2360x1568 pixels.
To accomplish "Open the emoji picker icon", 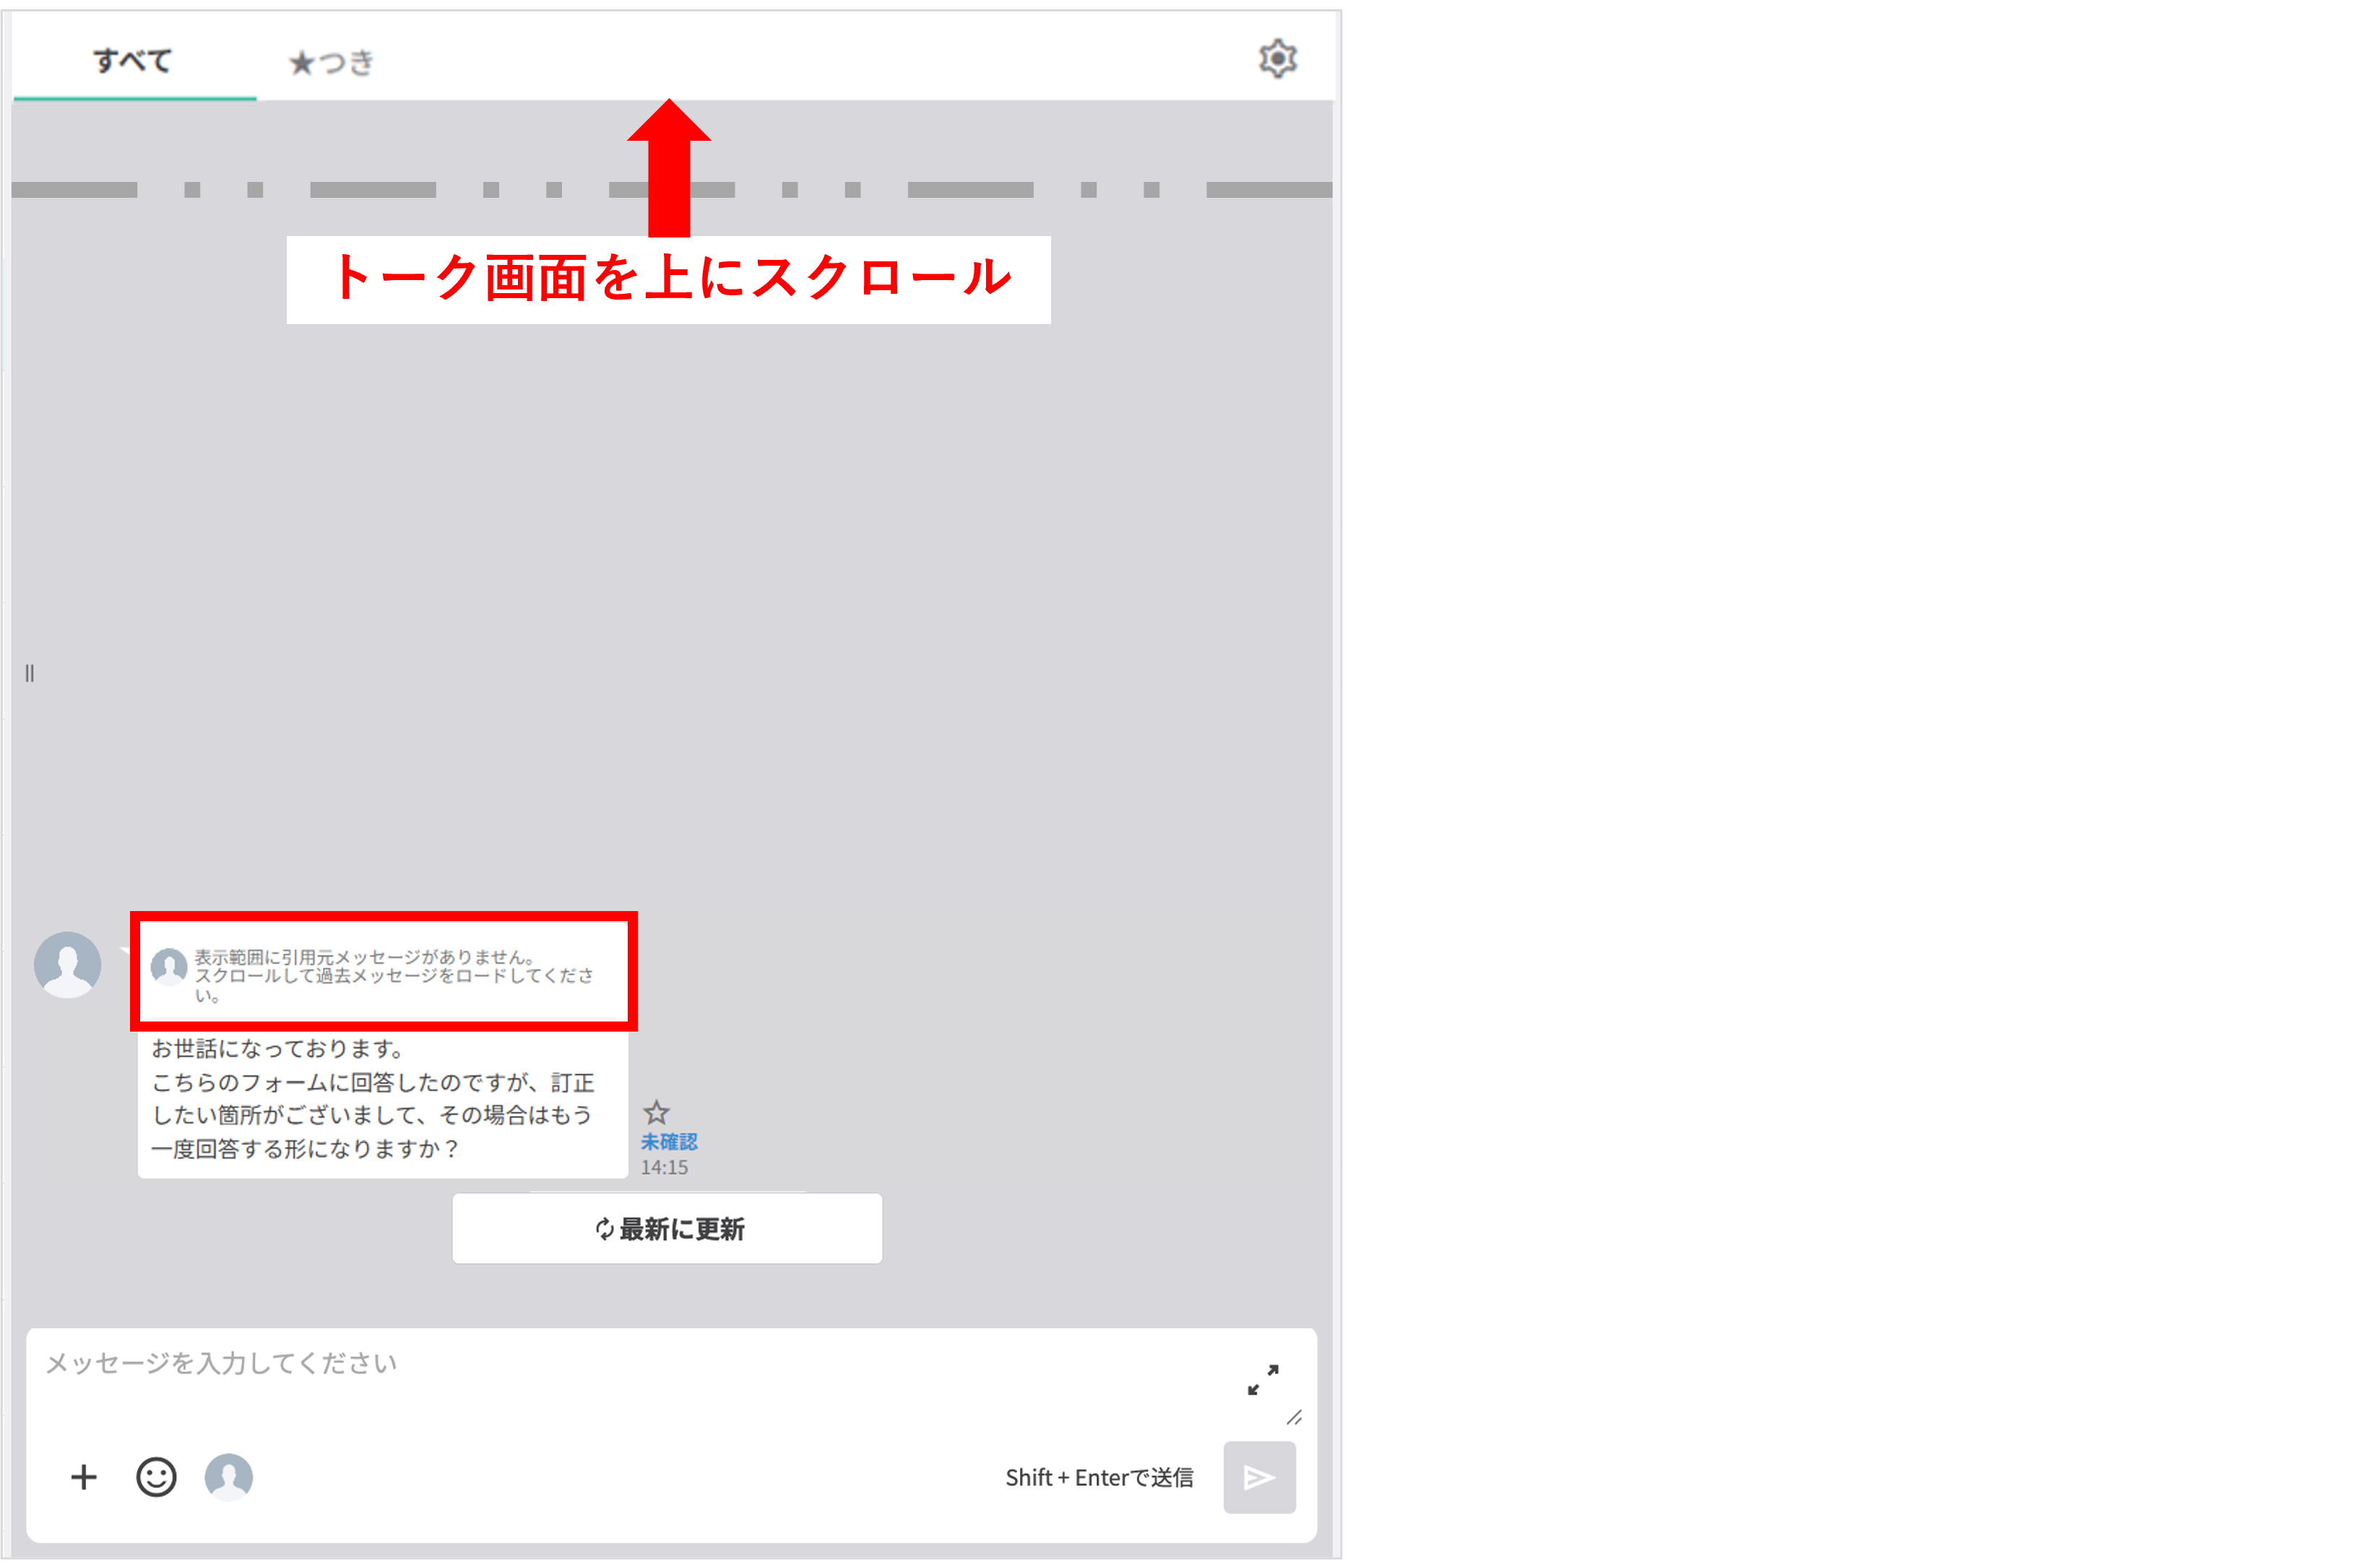I will click(156, 1477).
